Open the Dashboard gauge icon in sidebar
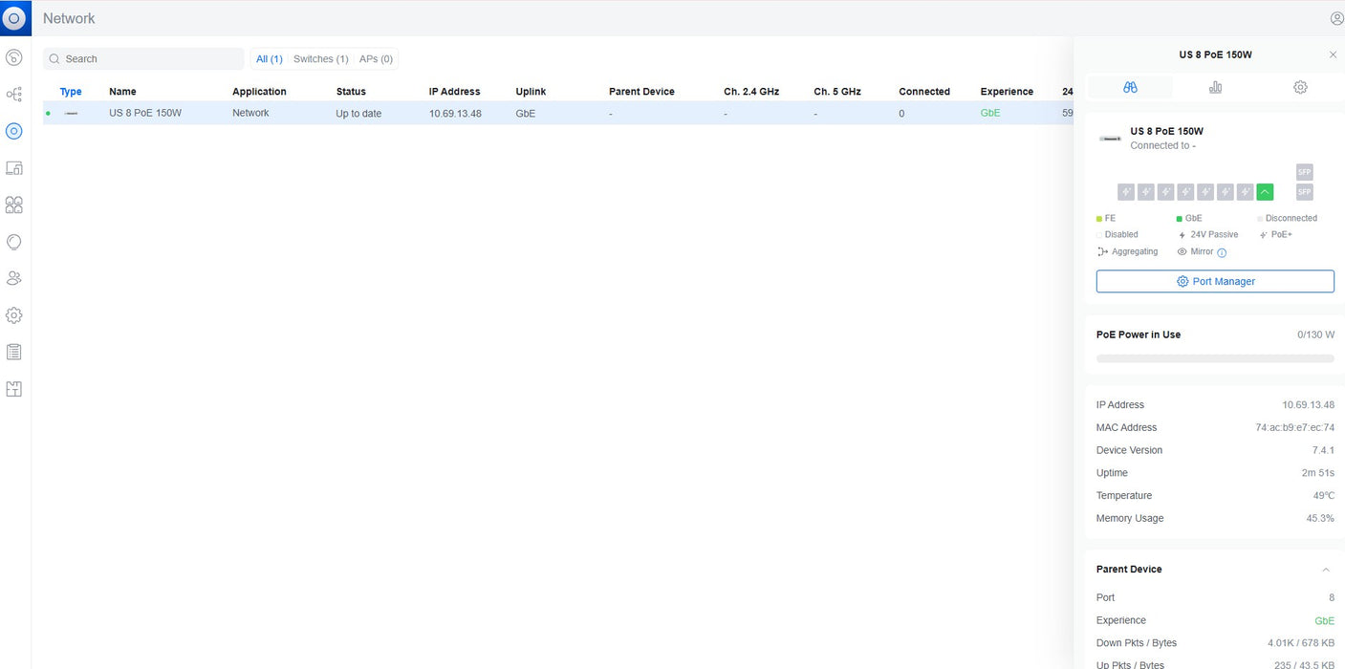 [x=14, y=57]
